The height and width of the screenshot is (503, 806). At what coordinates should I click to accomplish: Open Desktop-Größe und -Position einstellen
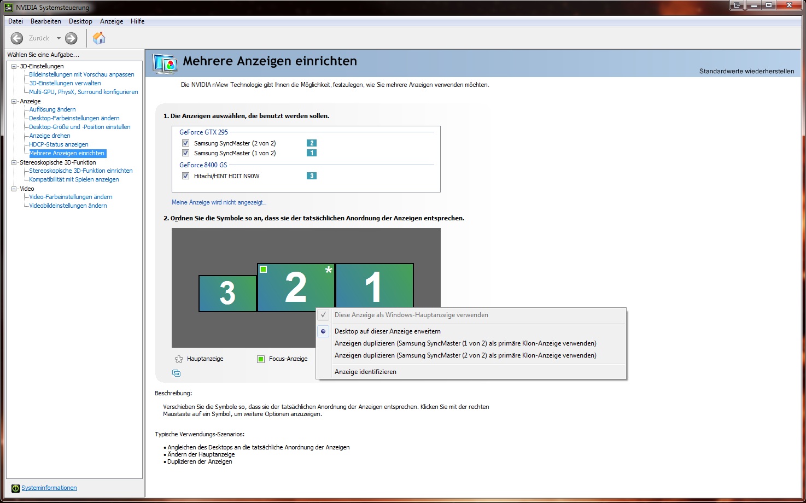(80, 127)
